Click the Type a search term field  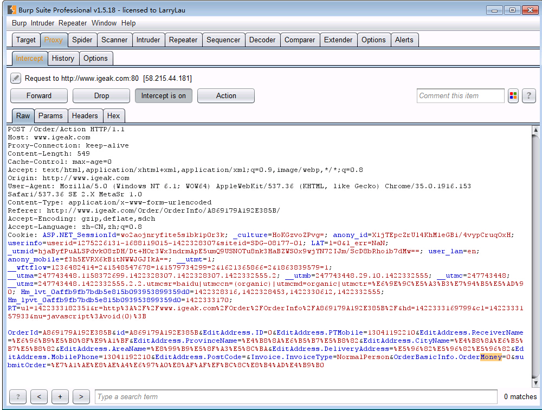pyautogui.click(x=296, y=396)
